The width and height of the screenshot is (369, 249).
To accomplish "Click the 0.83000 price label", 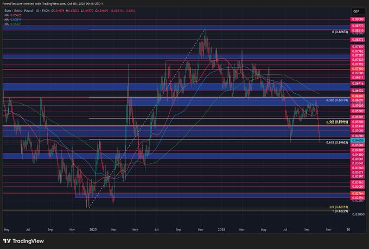I will click(358, 187).
